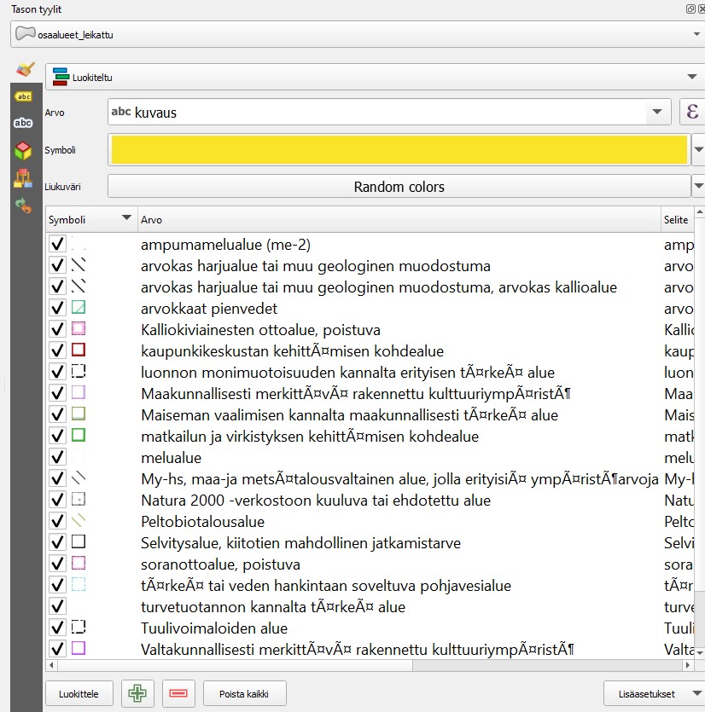Toggle checkbox for Peltobiotalousalue

coord(57,521)
